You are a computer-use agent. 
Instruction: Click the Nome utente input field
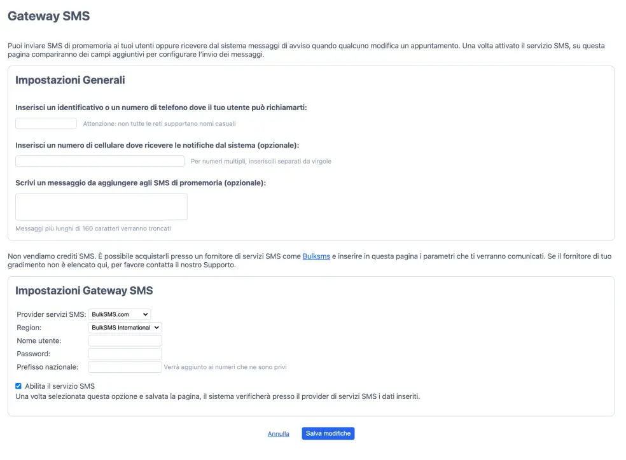(x=125, y=340)
